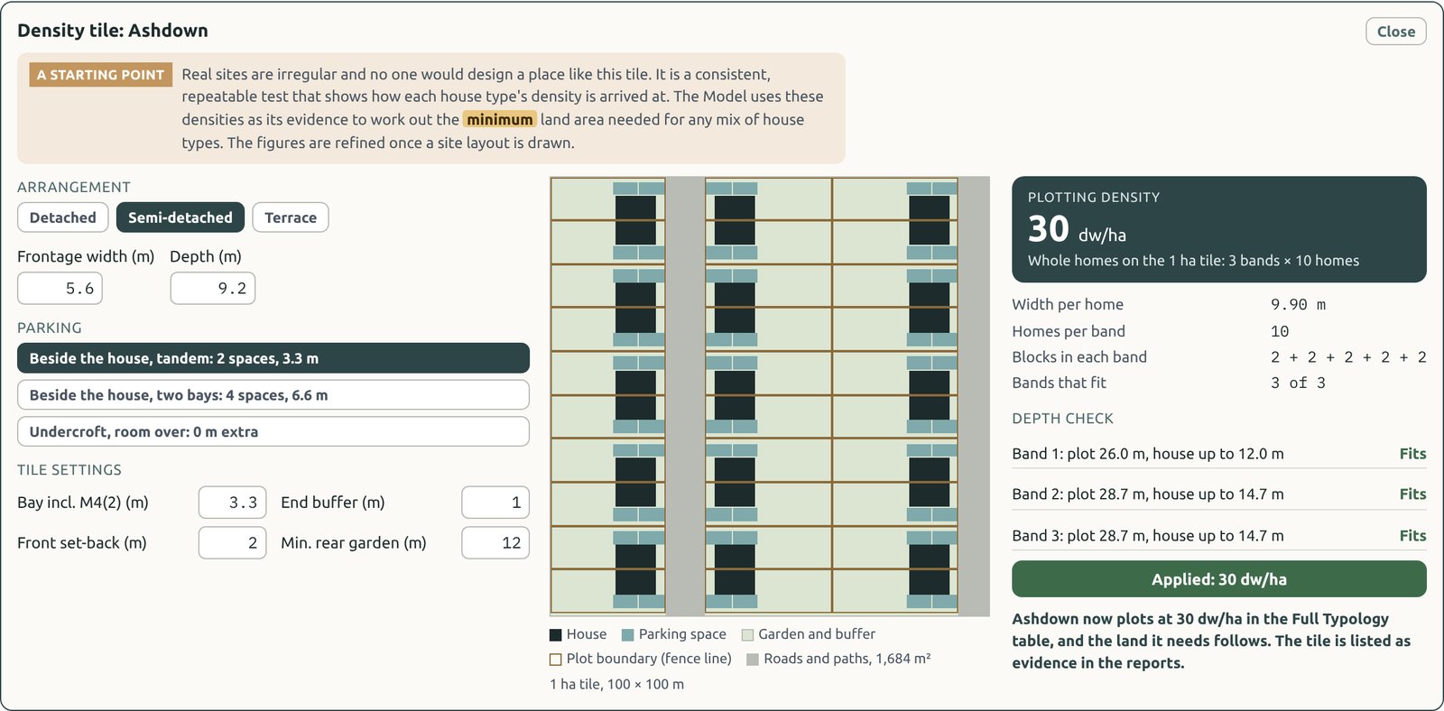Choose two bays parking, 4 spaces
The image size is (1444, 711).
pyautogui.click(x=273, y=395)
